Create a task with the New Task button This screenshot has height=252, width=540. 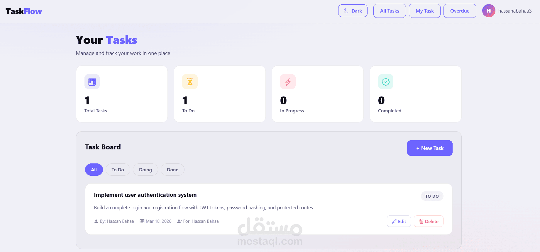(x=430, y=148)
